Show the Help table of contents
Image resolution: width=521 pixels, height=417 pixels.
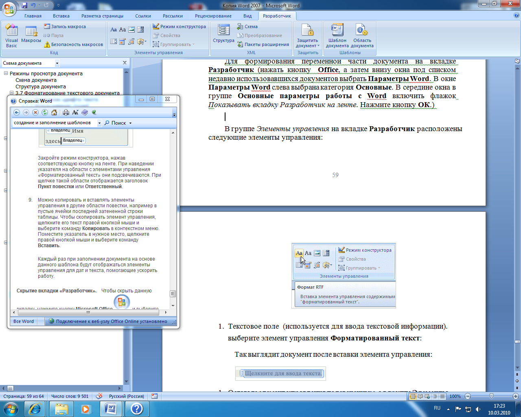click(x=85, y=112)
